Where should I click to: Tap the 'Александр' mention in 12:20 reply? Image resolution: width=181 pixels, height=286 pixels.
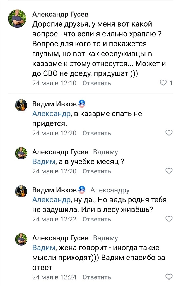pyautogui.click(x=51, y=114)
